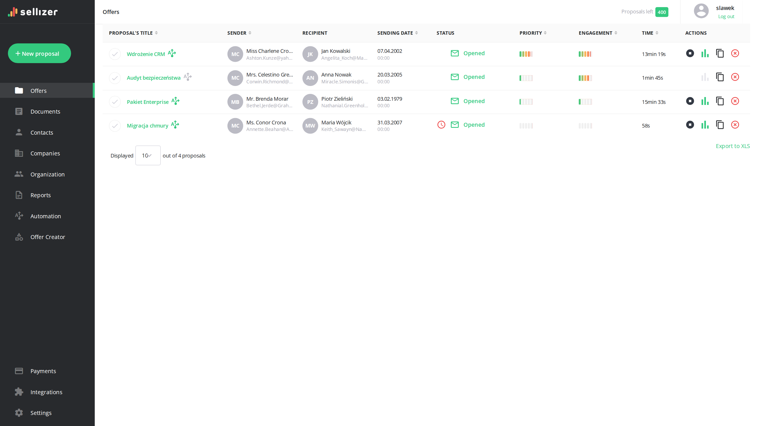Click automation icon beside Wdrożenie CRM
The height and width of the screenshot is (426, 758).
pyautogui.click(x=172, y=53)
